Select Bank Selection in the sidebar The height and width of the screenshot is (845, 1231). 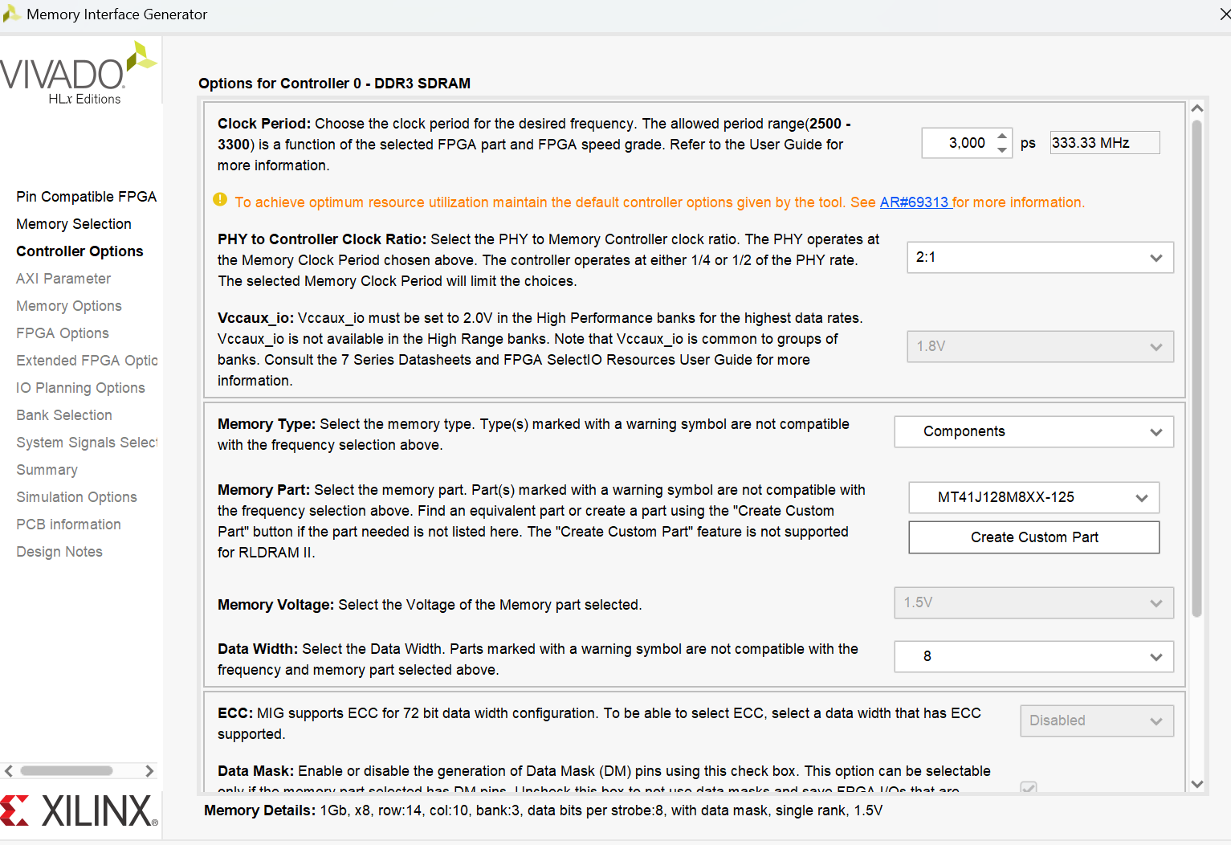64,415
